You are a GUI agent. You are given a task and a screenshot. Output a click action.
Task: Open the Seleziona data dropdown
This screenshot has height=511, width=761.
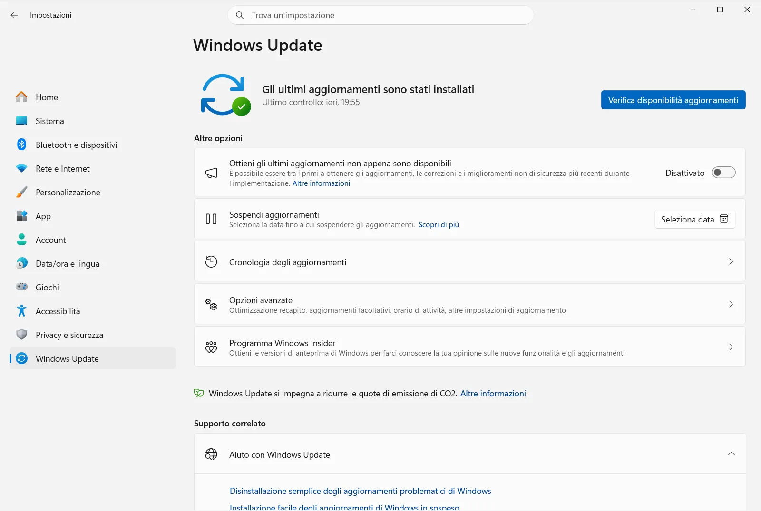(695, 219)
